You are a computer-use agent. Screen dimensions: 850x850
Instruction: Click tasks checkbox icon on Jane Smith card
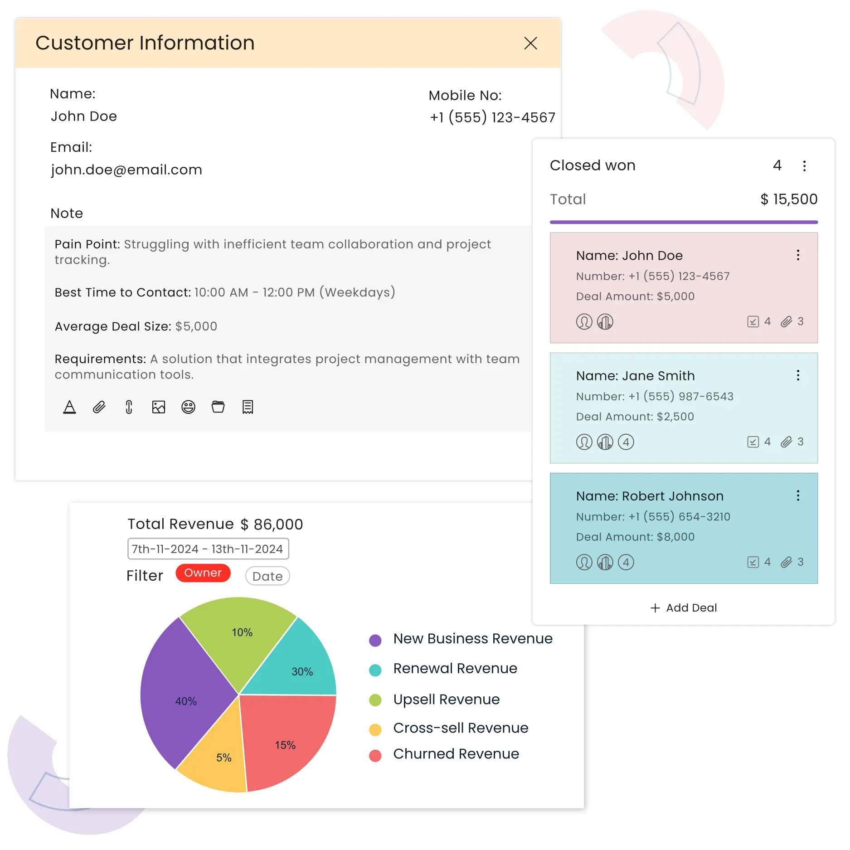coord(753,442)
